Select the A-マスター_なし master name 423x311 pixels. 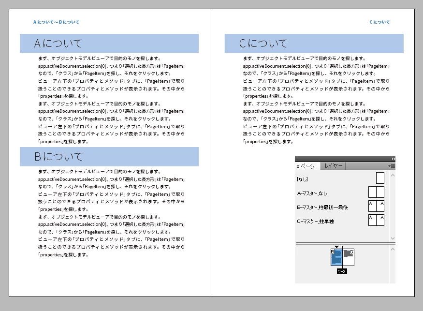[312, 193]
